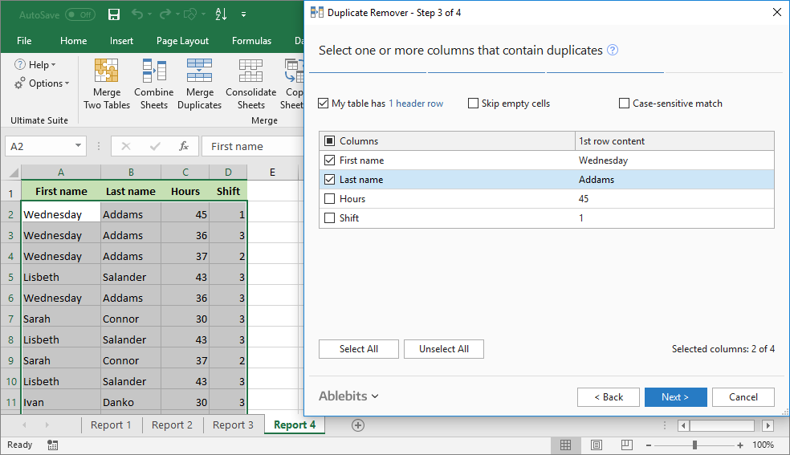Switch to the Home ribbon tab

(x=74, y=41)
